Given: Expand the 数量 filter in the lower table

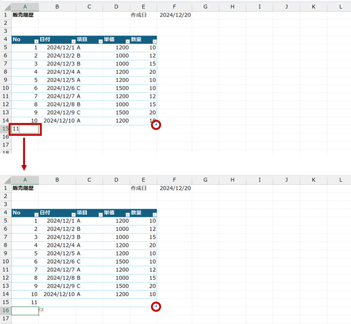Looking at the screenshot, I should (154, 215).
